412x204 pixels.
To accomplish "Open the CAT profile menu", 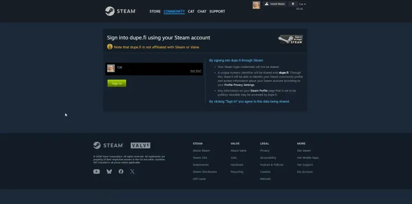I will click(x=191, y=11).
